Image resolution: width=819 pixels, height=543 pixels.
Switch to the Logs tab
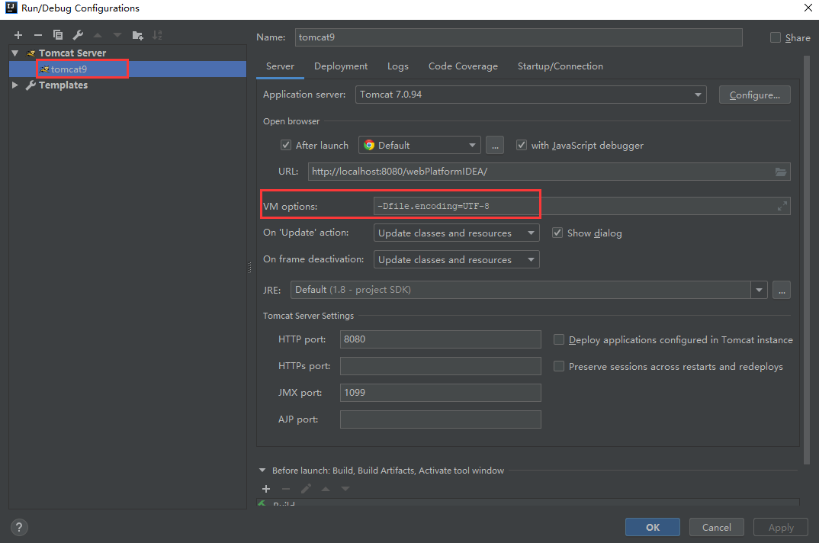coord(398,66)
